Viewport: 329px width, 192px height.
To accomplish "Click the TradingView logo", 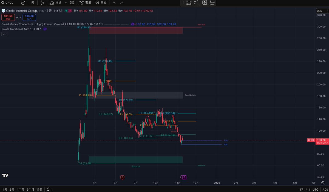I will 5,176.
